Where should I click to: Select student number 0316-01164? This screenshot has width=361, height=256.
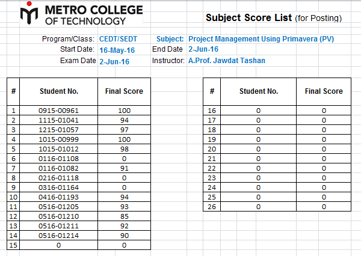click(59, 187)
